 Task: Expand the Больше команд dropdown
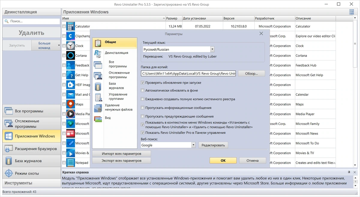[59, 45]
